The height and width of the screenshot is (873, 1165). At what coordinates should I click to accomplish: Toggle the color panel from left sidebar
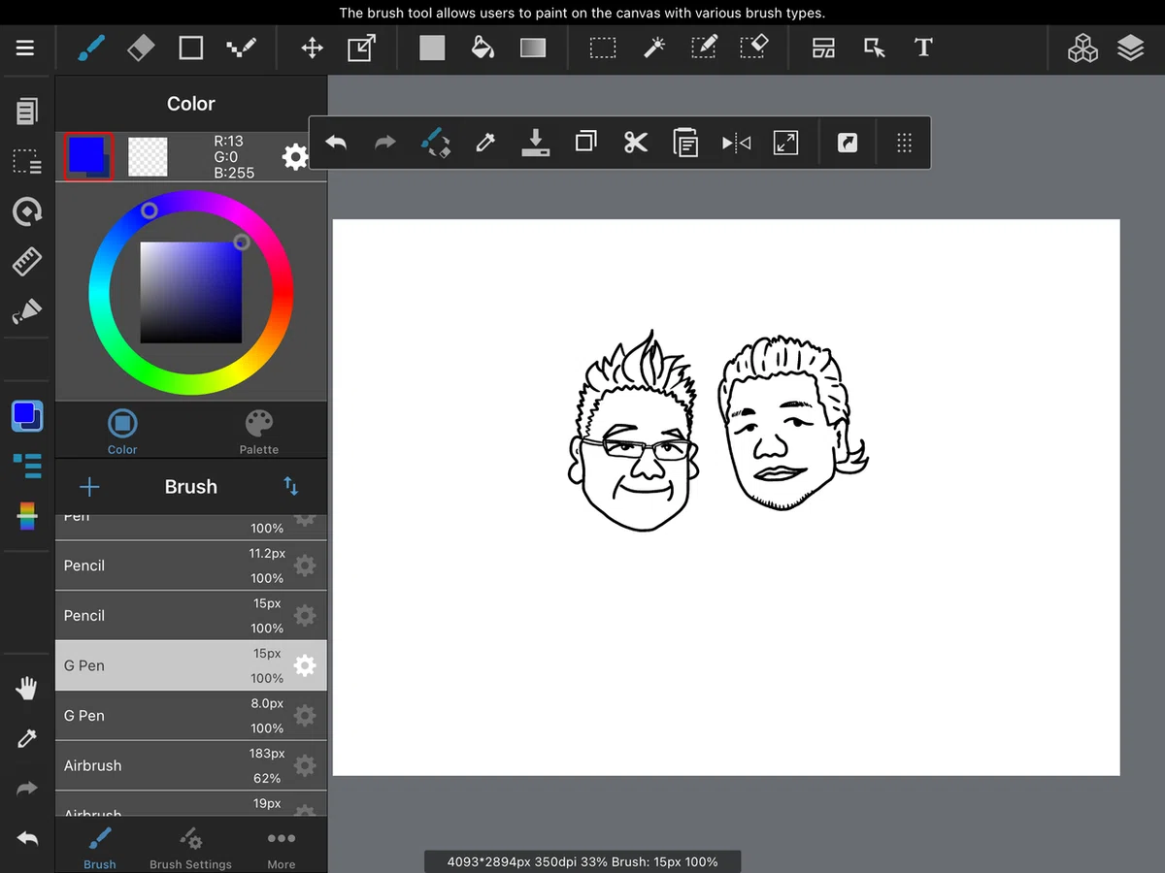26,415
